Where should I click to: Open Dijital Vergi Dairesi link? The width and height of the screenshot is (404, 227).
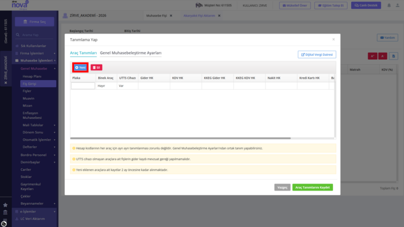coord(317,55)
